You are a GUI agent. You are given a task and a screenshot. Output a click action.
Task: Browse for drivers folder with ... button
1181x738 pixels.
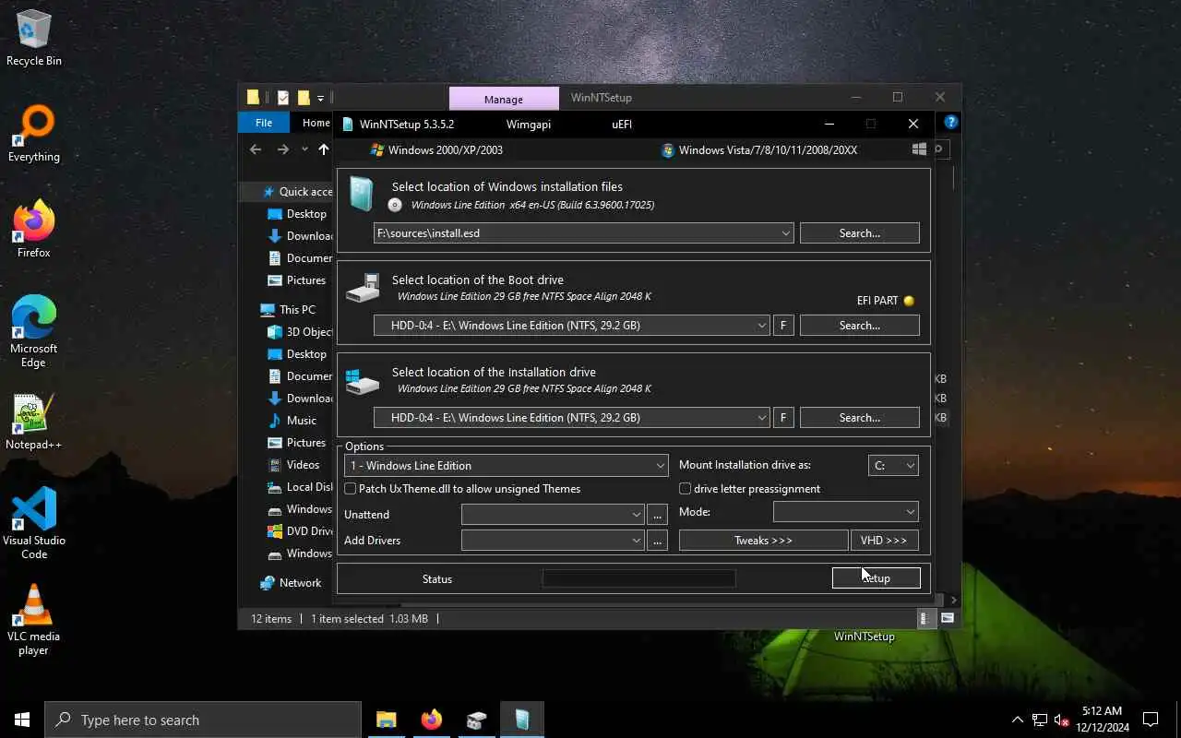(x=657, y=541)
